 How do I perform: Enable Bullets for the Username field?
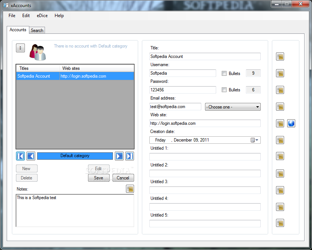click(x=224, y=74)
